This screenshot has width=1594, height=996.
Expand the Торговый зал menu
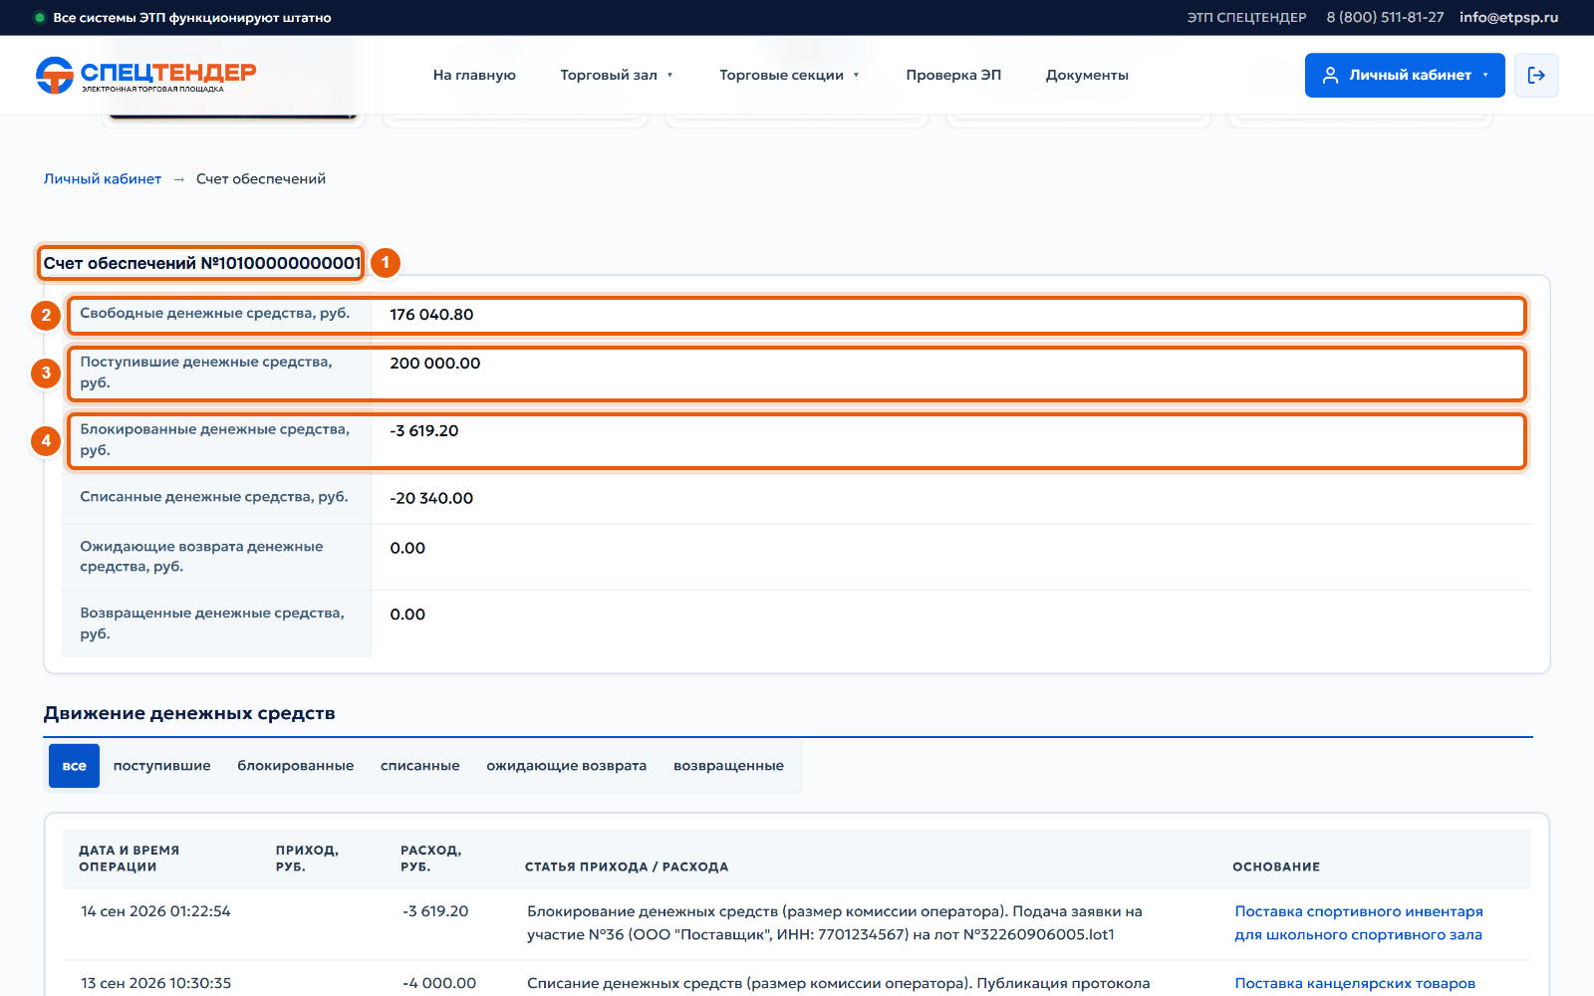point(617,75)
